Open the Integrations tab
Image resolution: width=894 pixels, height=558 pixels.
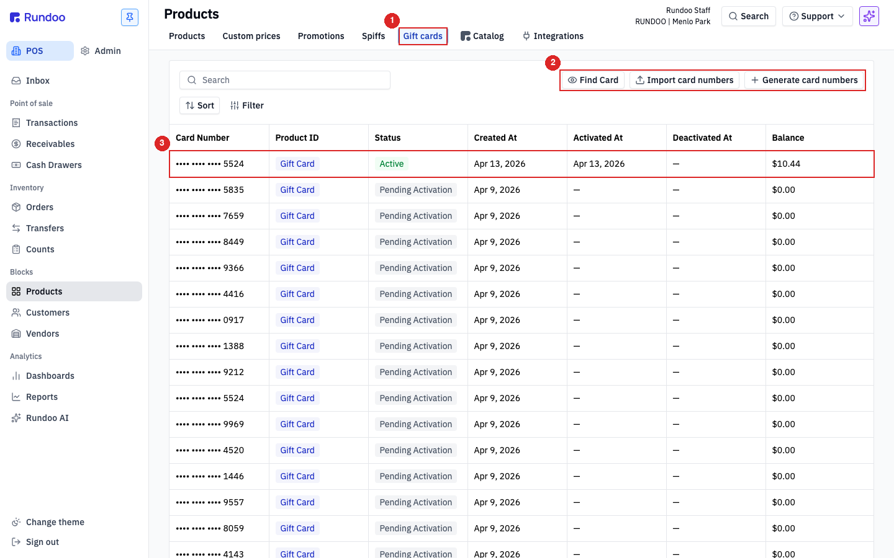[553, 36]
